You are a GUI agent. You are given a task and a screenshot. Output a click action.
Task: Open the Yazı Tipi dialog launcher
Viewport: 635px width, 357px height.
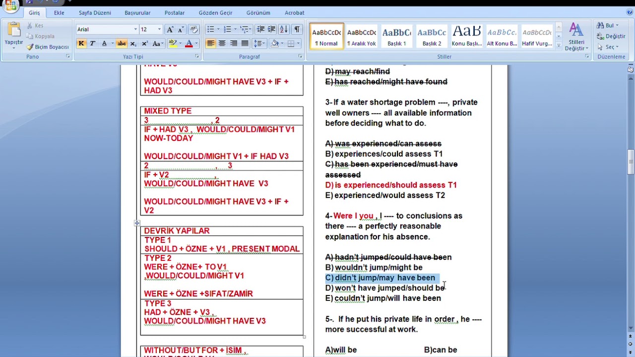[197, 57]
